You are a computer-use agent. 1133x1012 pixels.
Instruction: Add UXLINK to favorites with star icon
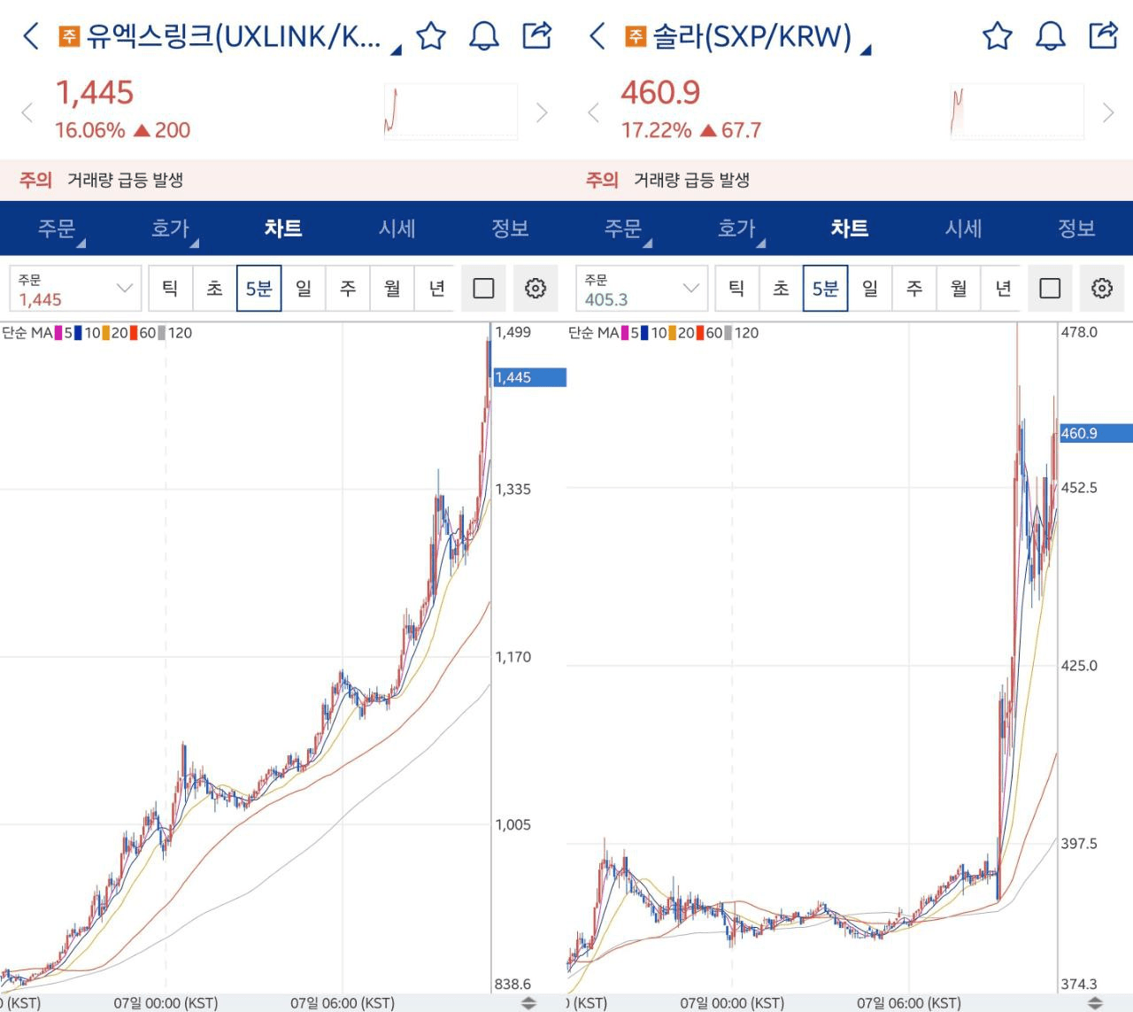point(431,36)
